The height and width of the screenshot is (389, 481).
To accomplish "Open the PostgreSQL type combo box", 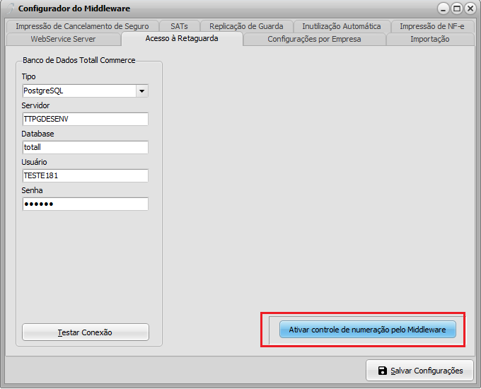I will coord(79,91).
